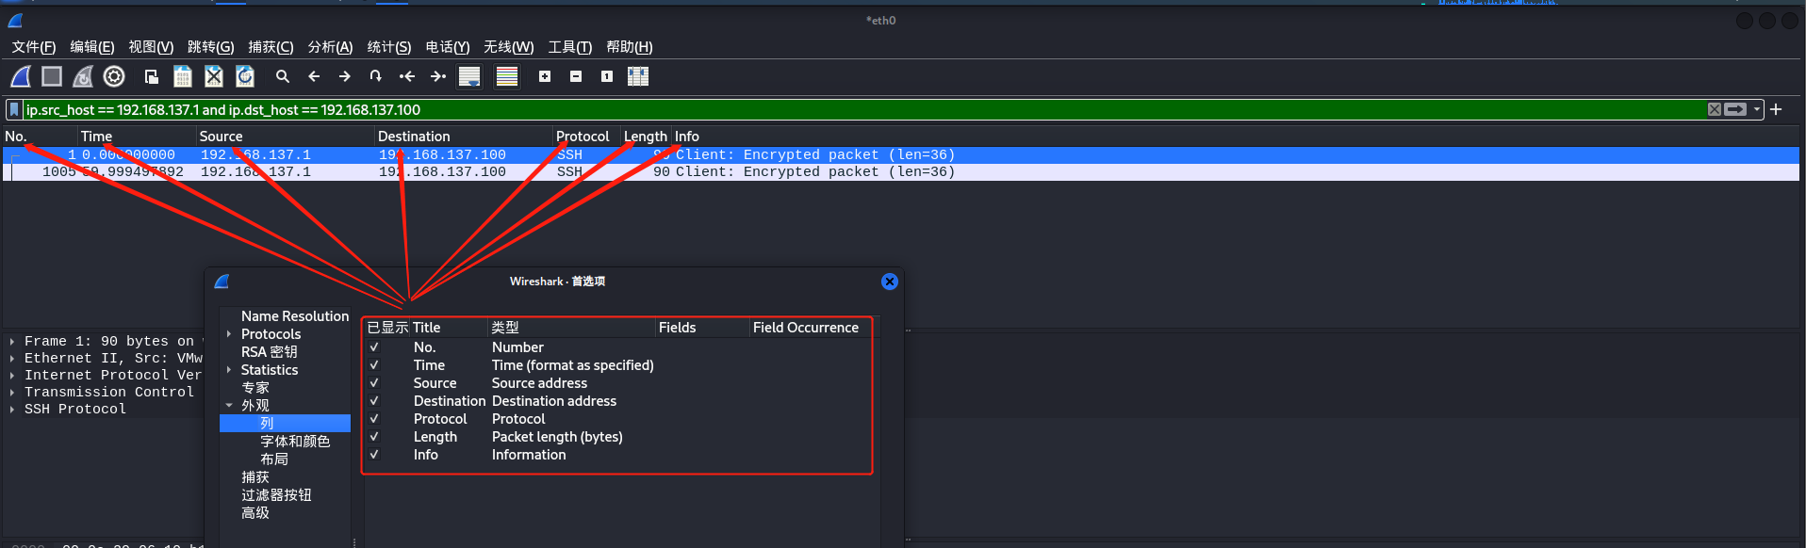Add a display filter button with plus

(1776, 109)
